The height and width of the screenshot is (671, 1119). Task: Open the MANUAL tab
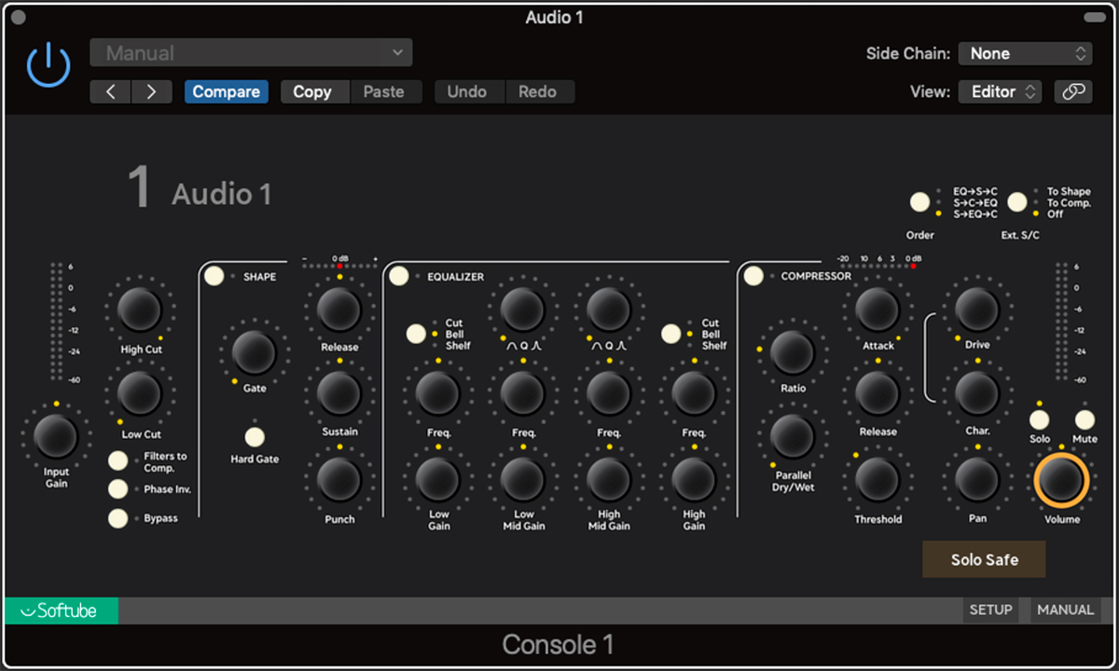coord(1065,609)
